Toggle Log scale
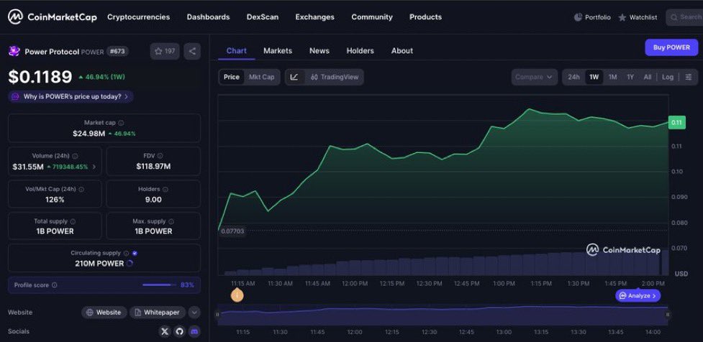The height and width of the screenshot is (342, 703). pyautogui.click(x=668, y=77)
